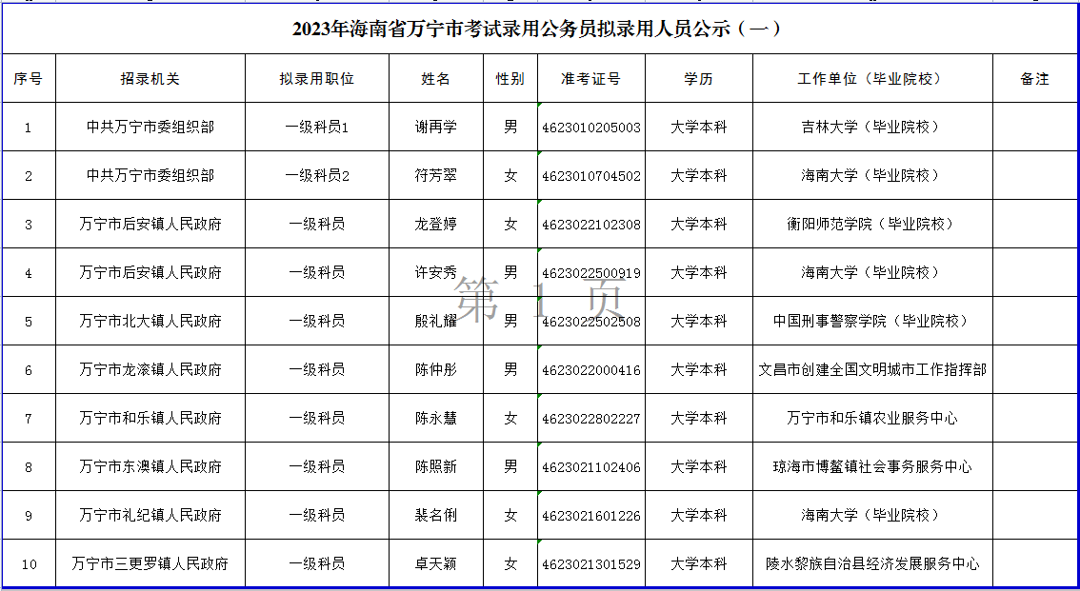1080x591 pixels.
Task: Click exam number 4623022802227
Action: [591, 419]
